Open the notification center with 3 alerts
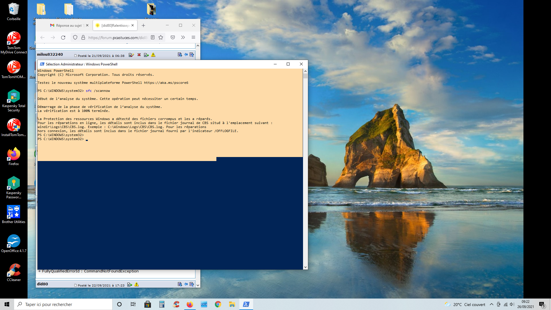Viewport: 551px width, 310px height. pyautogui.click(x=542, y=305)
